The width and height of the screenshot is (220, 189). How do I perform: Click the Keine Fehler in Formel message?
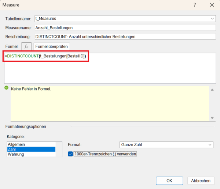point(31,89)
